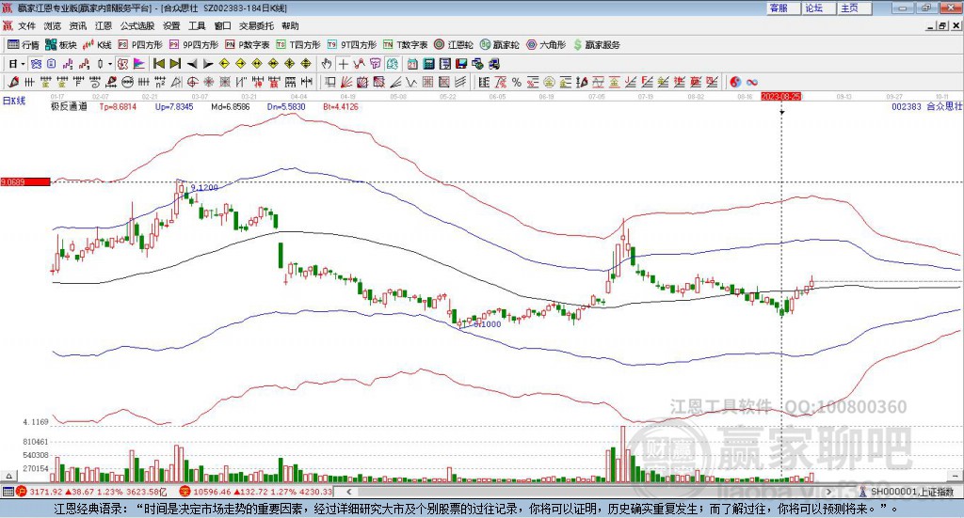Open the 板块 sector view
Screen dimensions: 964x518
[60, 45]
